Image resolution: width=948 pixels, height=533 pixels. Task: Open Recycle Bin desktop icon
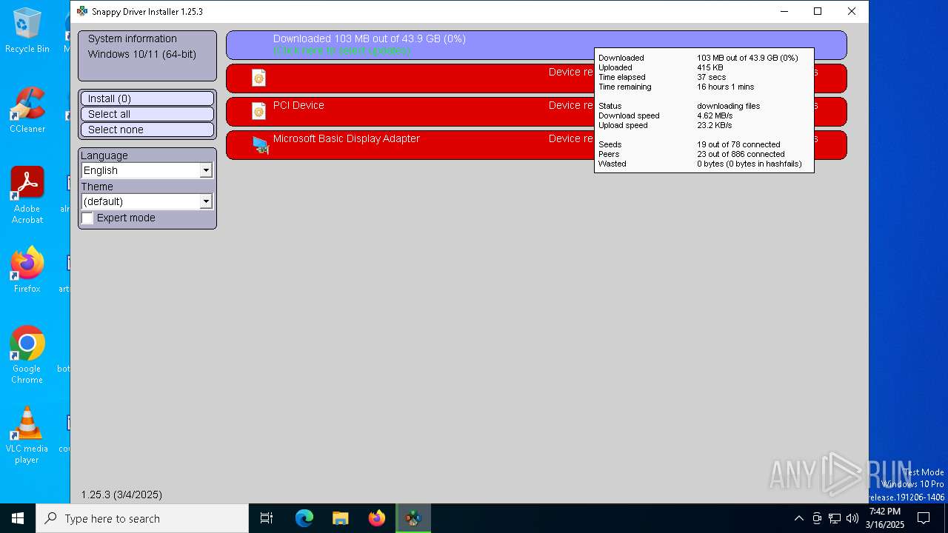[x=27, y=31]
